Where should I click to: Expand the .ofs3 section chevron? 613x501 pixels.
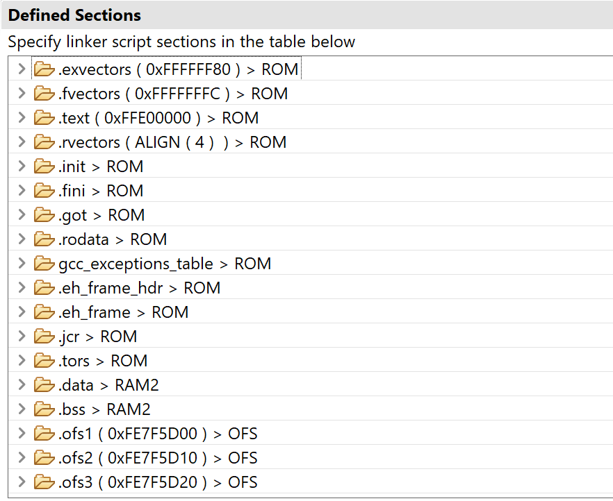[22, 482]
